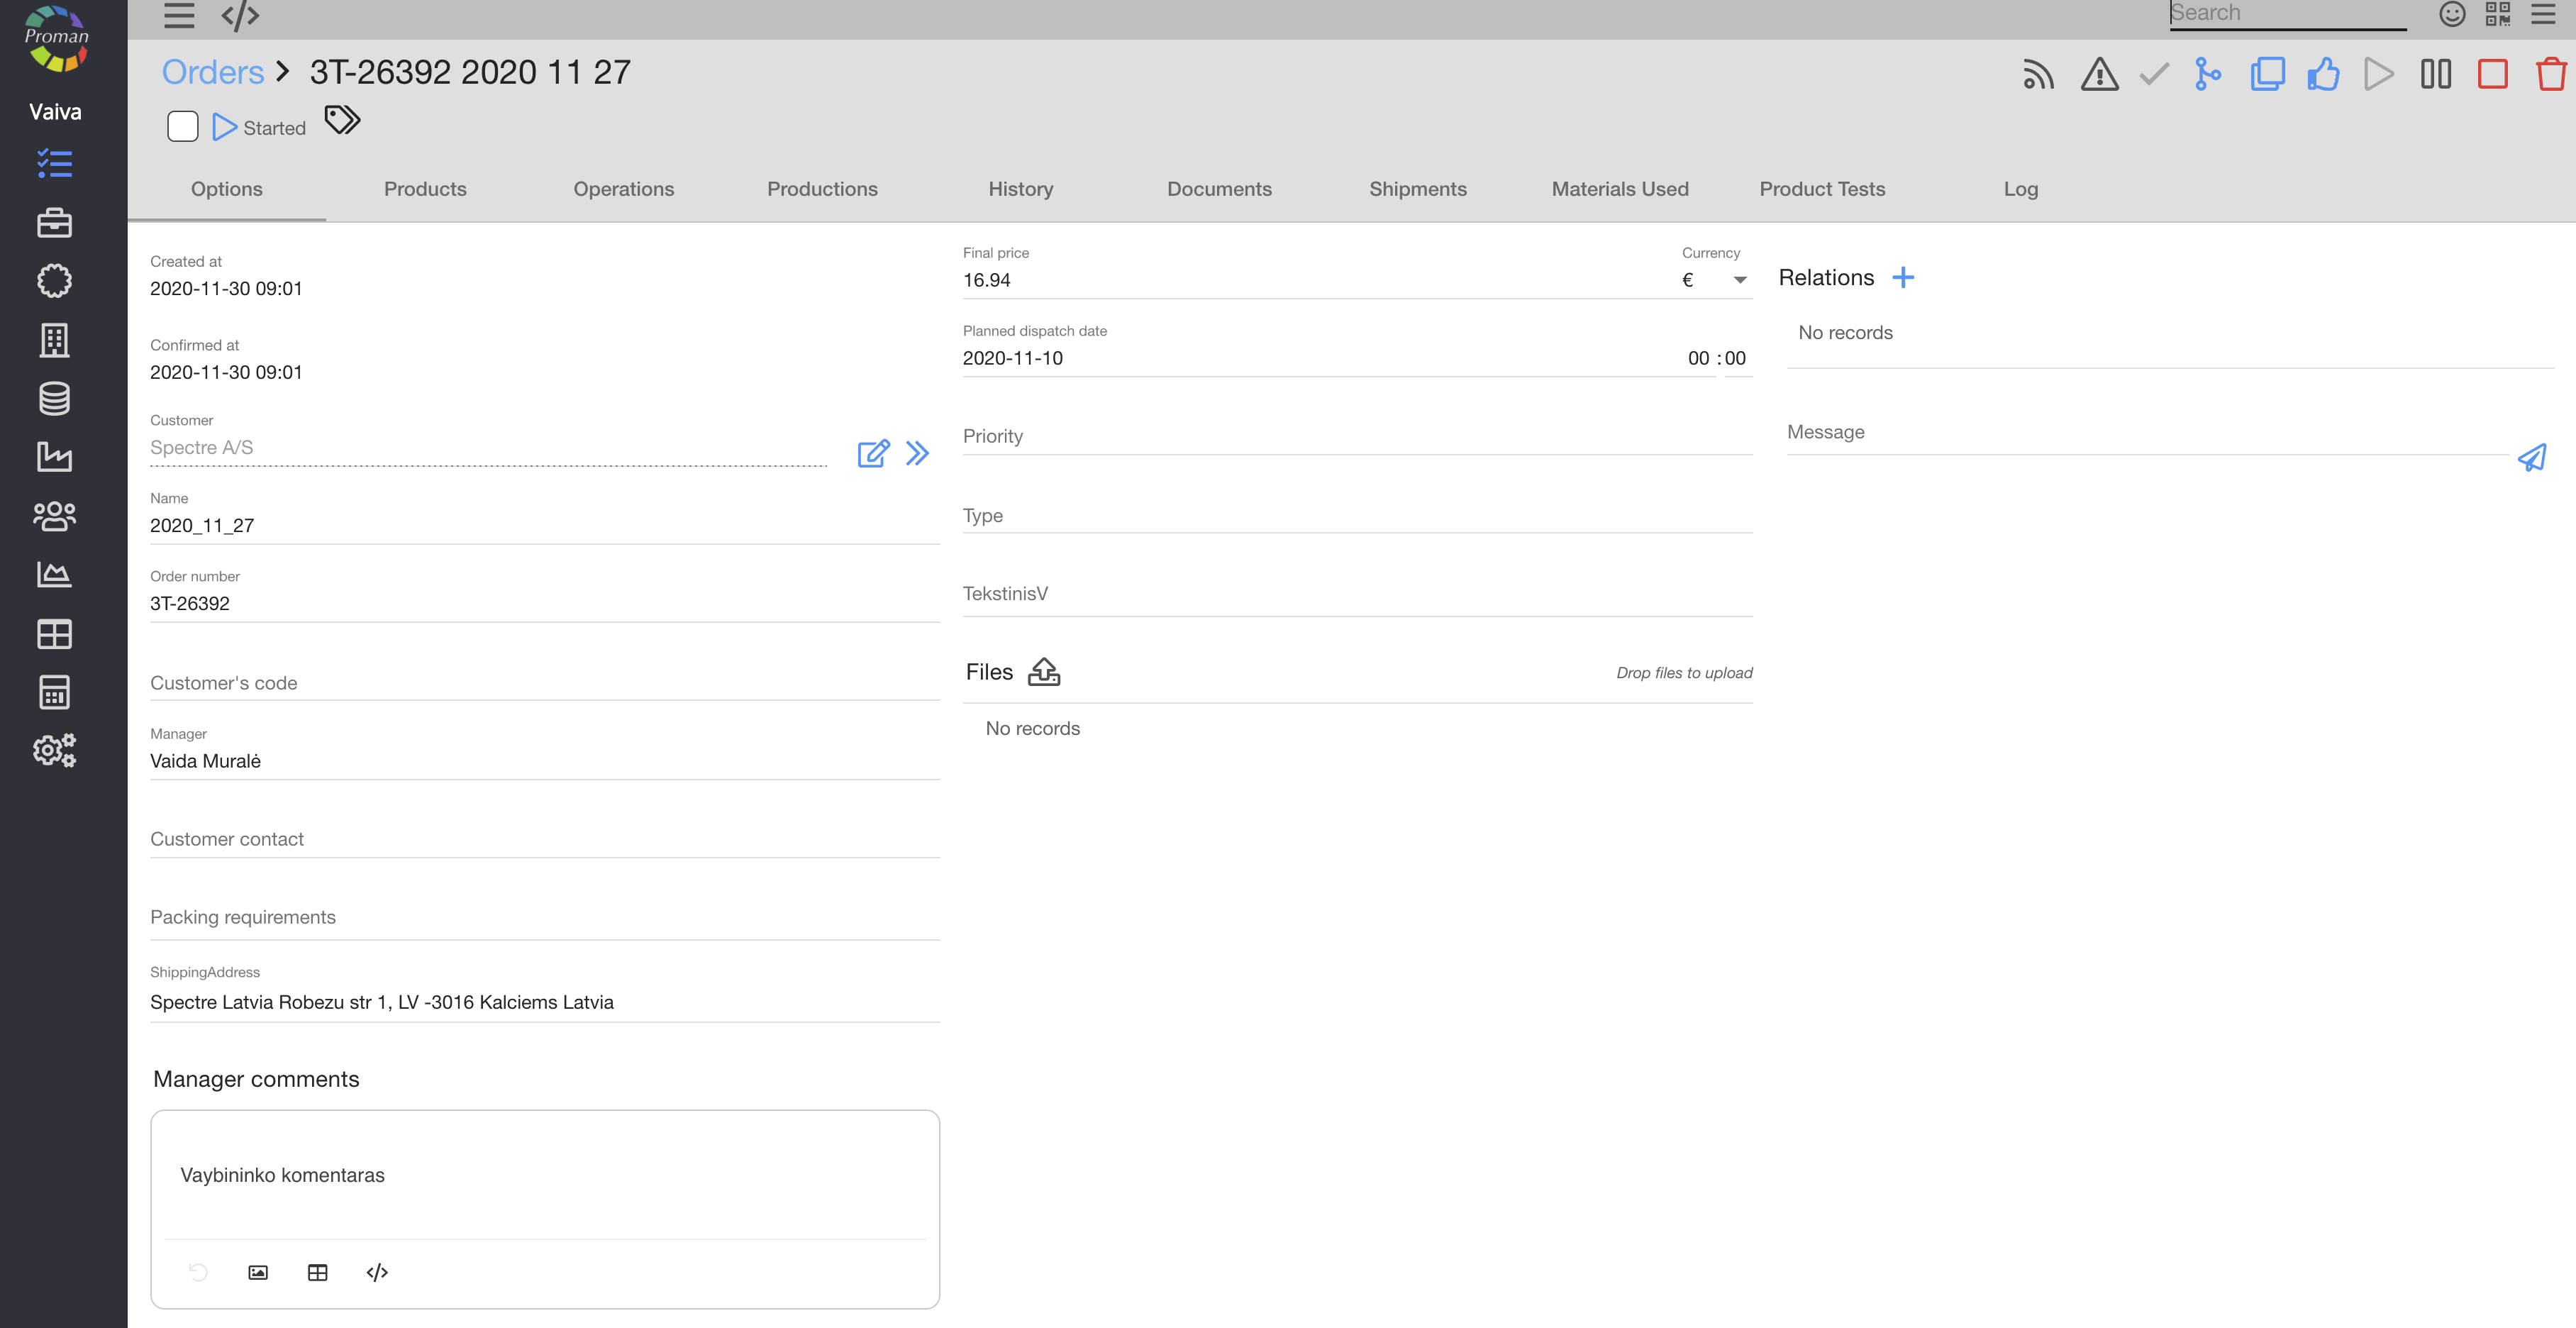
Task: Click the warning triangle icon
Action: pyautogui.click(x=2099, y=74)
